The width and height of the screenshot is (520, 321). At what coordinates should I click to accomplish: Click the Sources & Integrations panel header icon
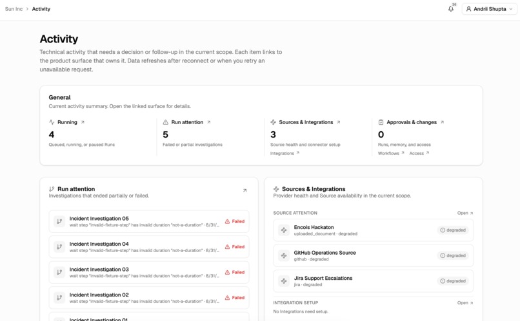pos(276,188)
